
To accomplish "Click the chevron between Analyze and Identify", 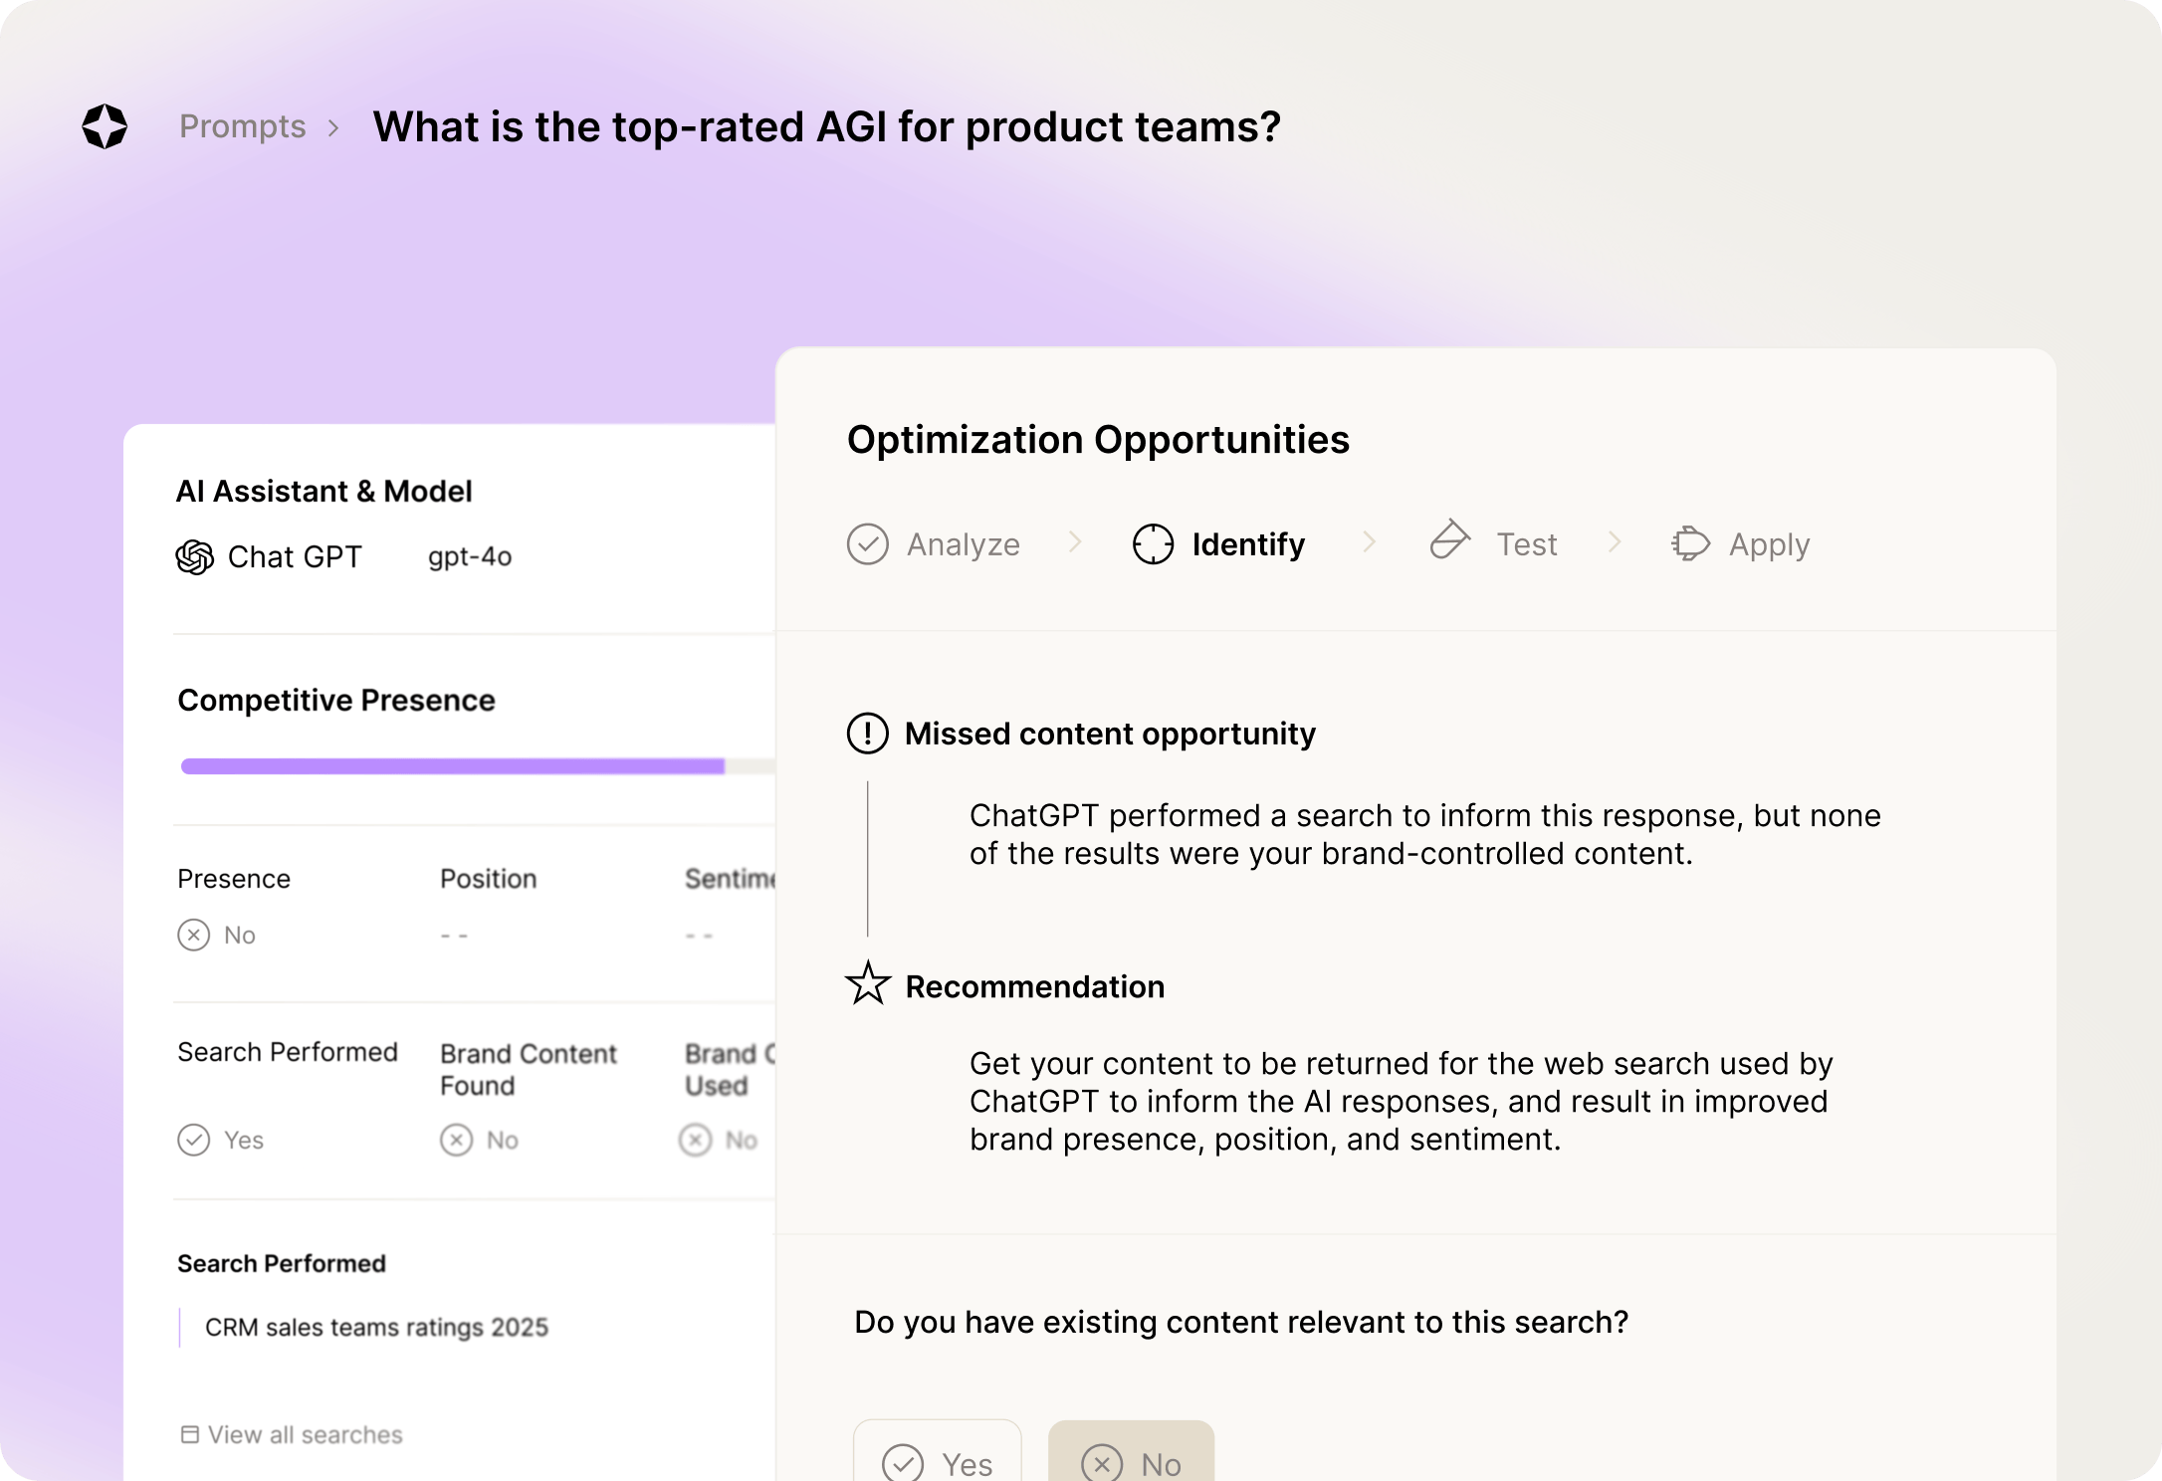I will (x=1075, y=542).
